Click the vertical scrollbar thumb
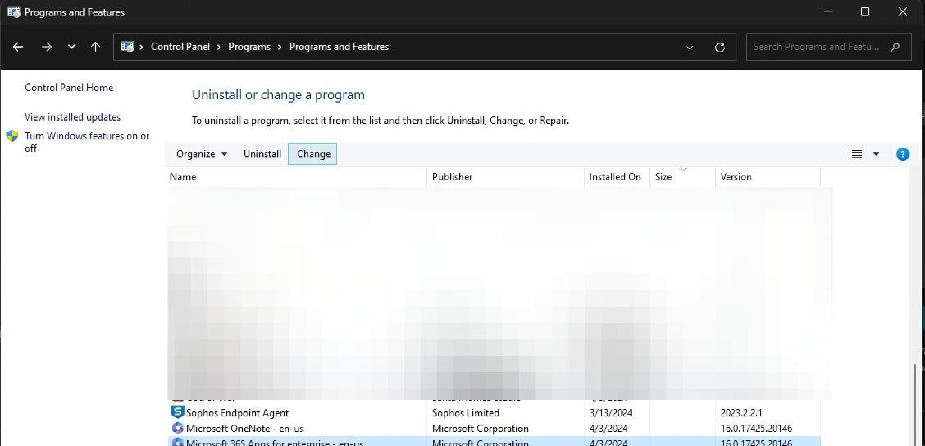The image size is (925, 446). click(915, 404)
